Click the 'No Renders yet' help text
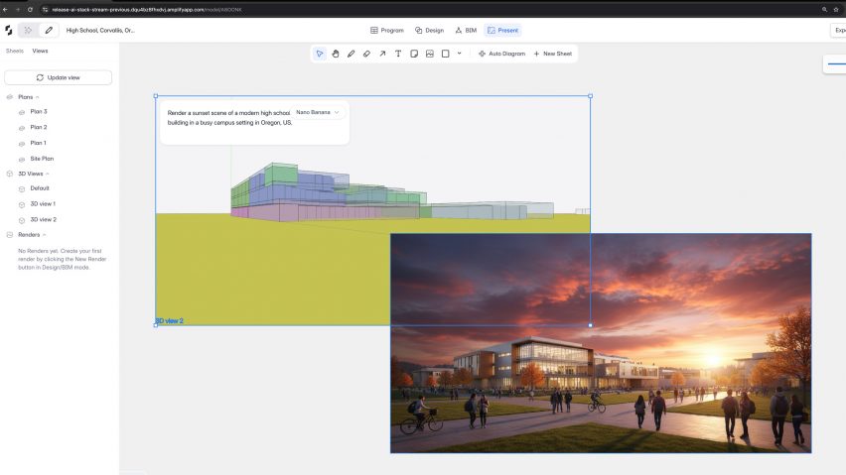The image size is (846, 475). click(62, 259)
